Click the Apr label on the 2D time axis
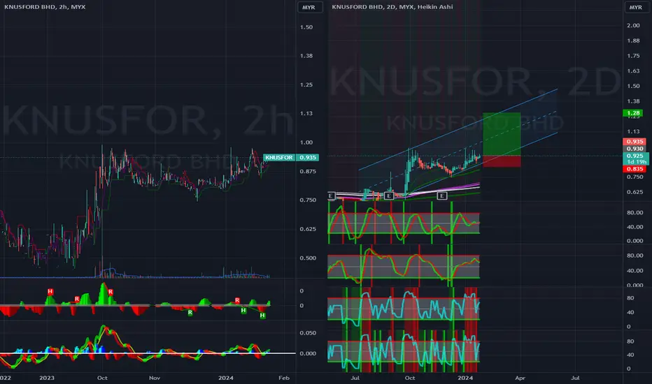Screen dimensions: 652x384 click(x=520, y=378)
